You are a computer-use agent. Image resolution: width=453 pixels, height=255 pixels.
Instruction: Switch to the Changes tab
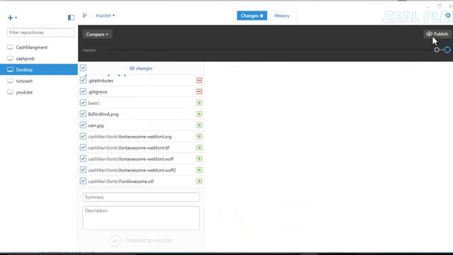pos(252,16)
